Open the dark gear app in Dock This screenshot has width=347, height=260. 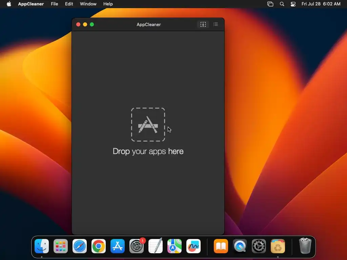click(x=259, y=246)
